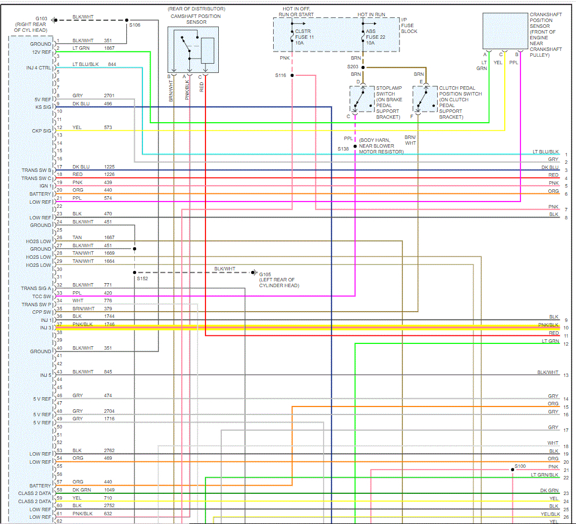Click the camshaft position sensor symbol box
This screenshot has height=524, width=576.
pyautogui.click(x=193, y=50)
